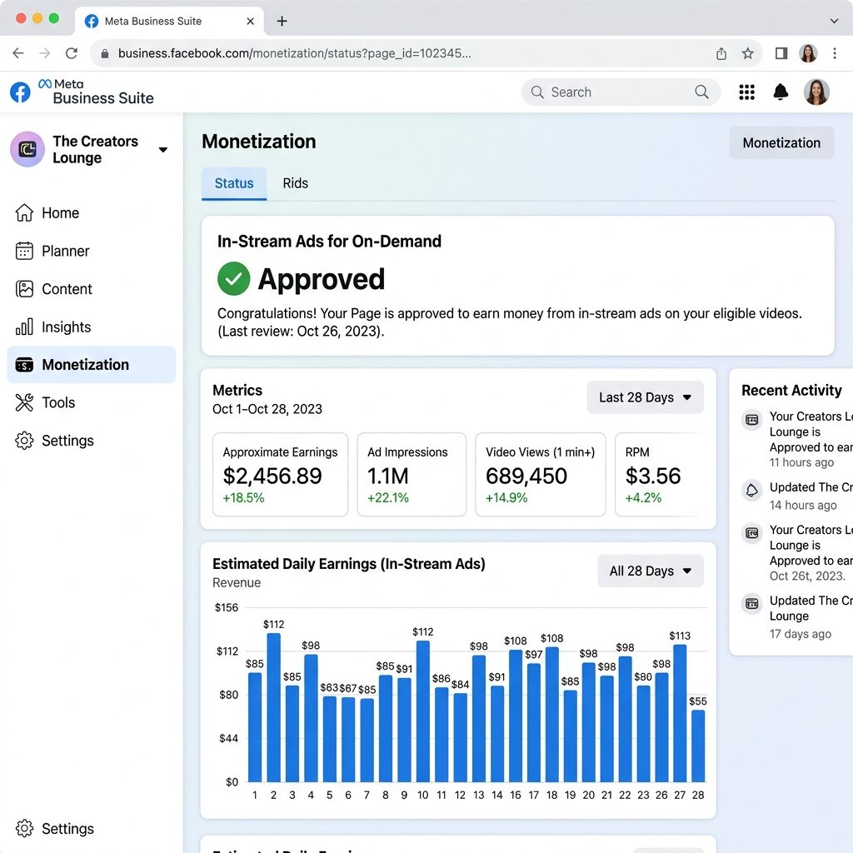853x853 pixels.
Task: Click the RPM metric card
Action: tap(659, 474)
